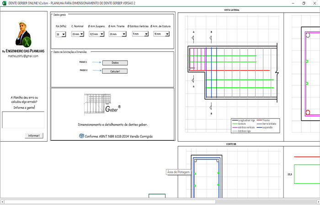Minimize the Excel window
This screenshot has width=320, height=205.
pyautogui.click(x=292, y=3)
